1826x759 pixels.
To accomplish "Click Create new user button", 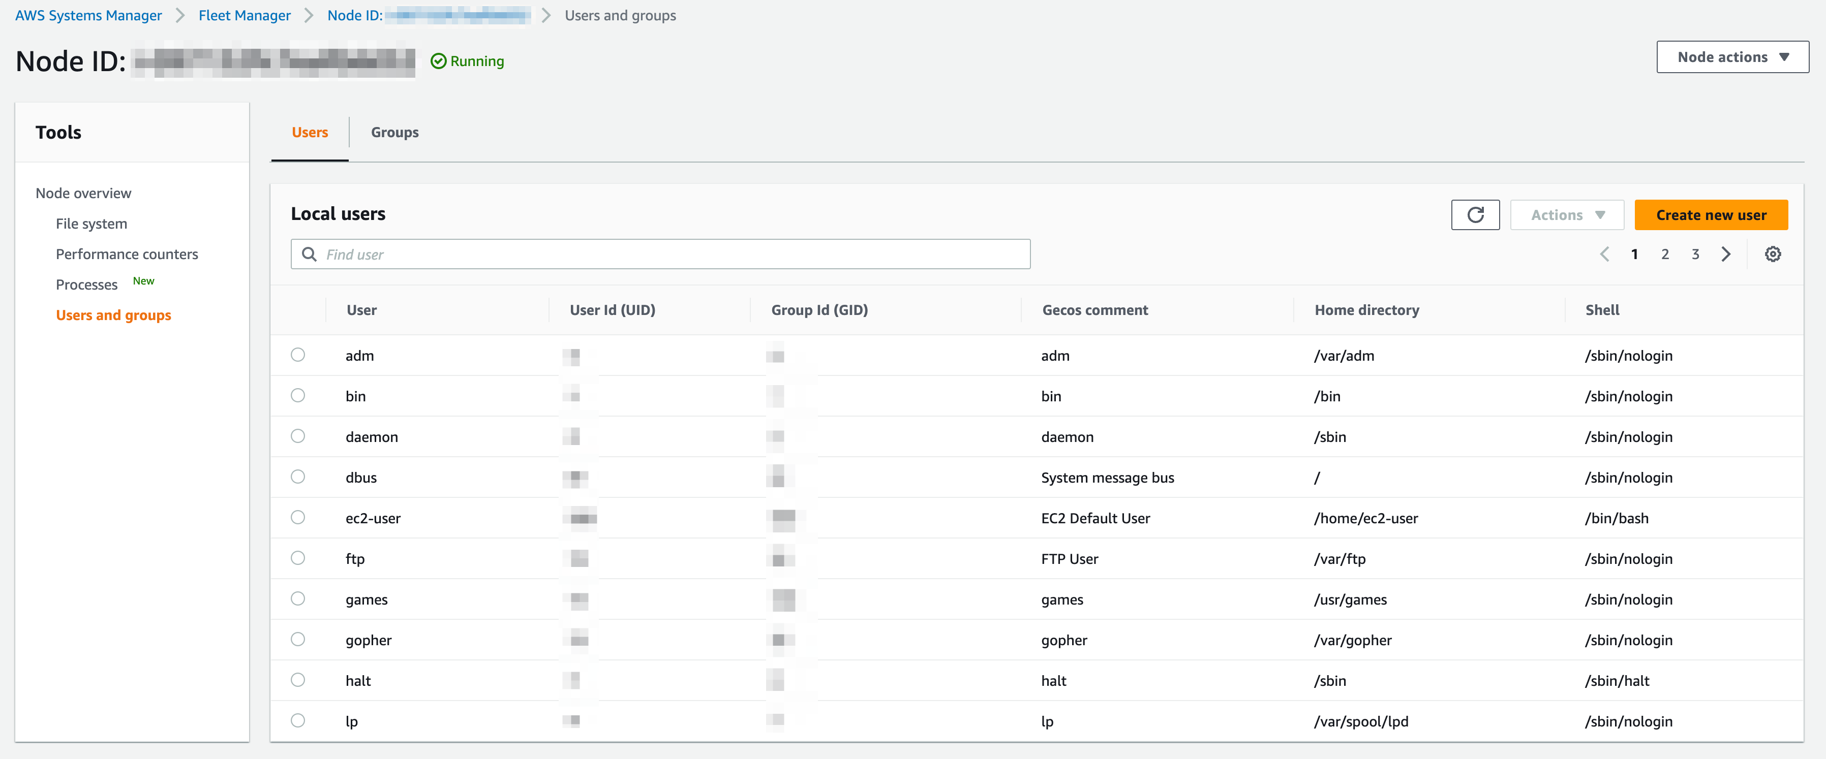I will pos(1711,215).
